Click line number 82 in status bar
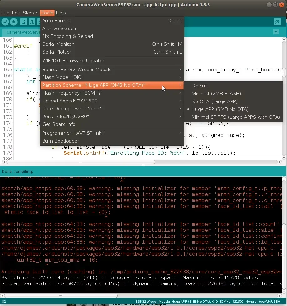 (4, 302)
